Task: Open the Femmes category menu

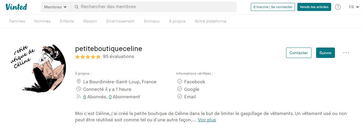Action: pyautogui.click(x=17, y=21)
